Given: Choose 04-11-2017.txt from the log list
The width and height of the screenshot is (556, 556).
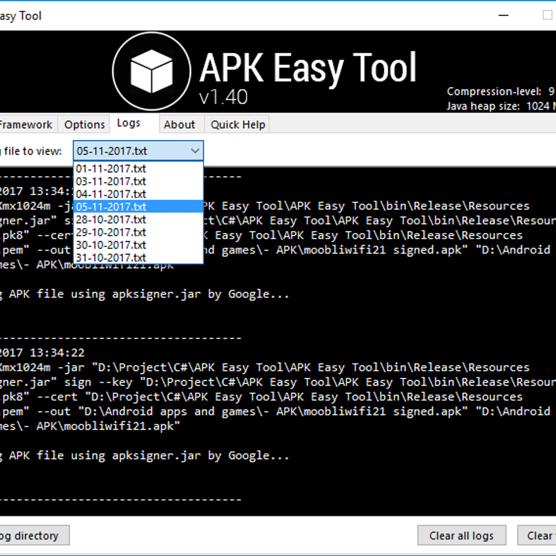Looking at the screenshot, I should 138,194.
